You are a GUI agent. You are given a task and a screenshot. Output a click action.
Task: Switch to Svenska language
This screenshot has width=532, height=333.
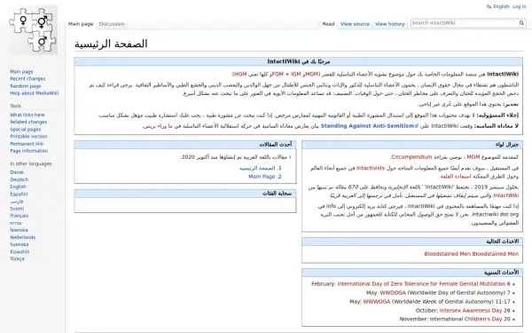pos(19,244)
